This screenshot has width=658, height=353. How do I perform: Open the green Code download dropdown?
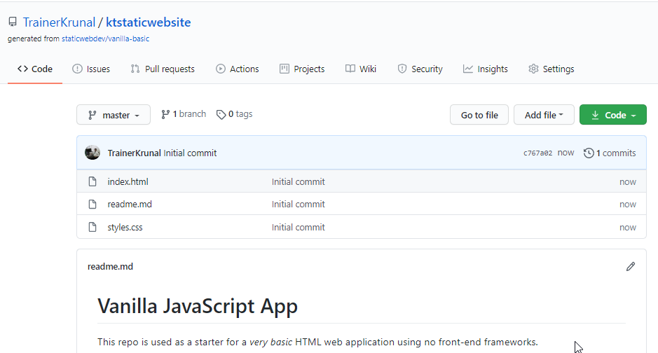(613, 115)
